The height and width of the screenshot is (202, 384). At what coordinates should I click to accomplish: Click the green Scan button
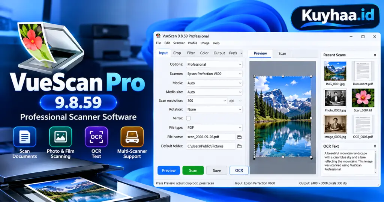[x=193, y=170]
